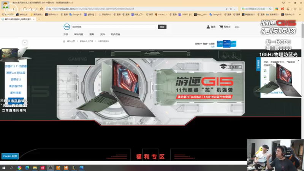The width and height of the screenshot is (304, 171).
Task: Open Microsoft Edge from the taskbar
Action: pyautogui.click(x=27, y=168)
